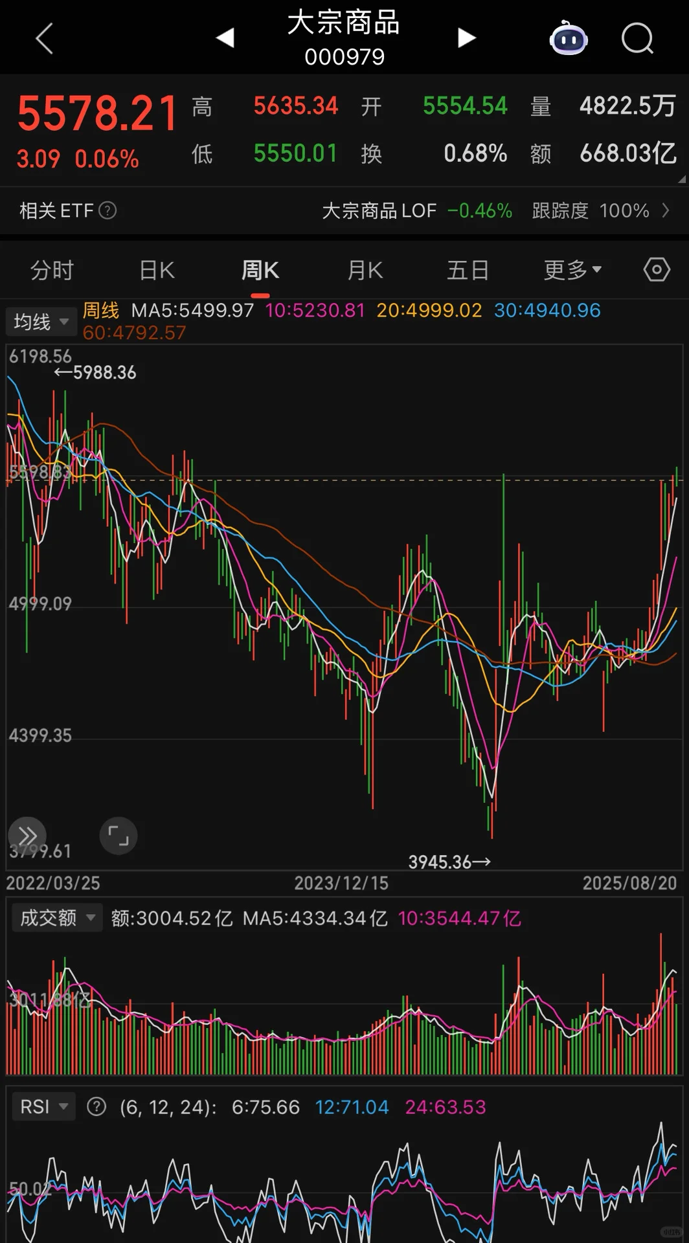
Task: Tap the 4999.09 price axis label
Action: (40, 603)
